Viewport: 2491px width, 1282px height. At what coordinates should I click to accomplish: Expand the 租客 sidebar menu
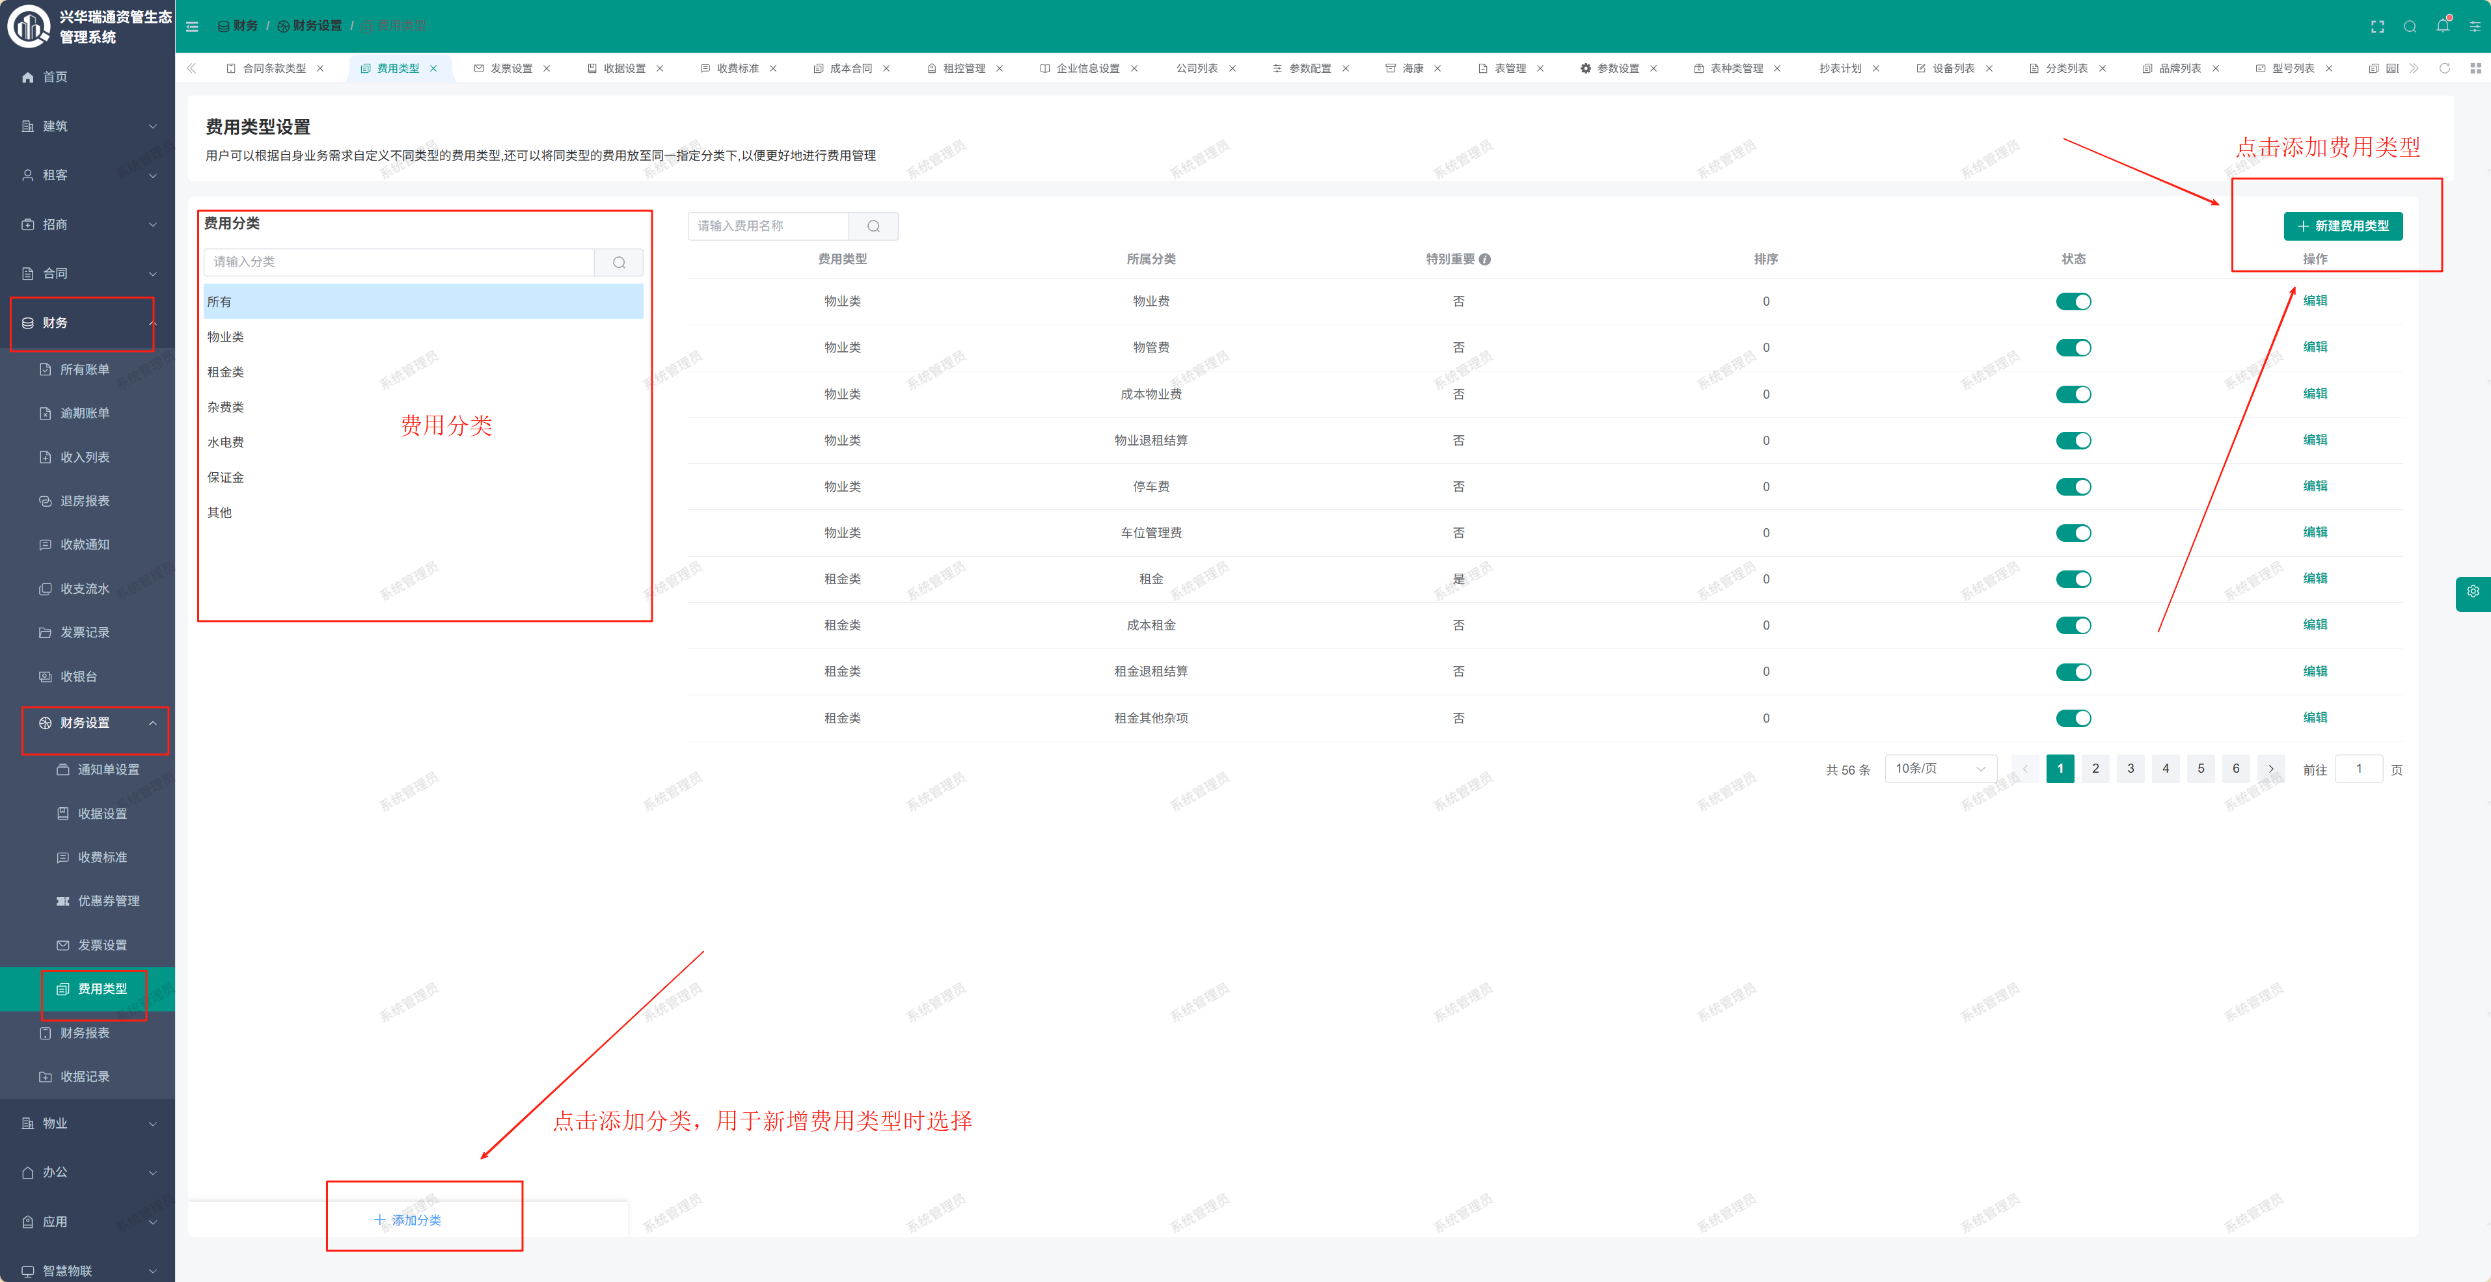point(87,175)
